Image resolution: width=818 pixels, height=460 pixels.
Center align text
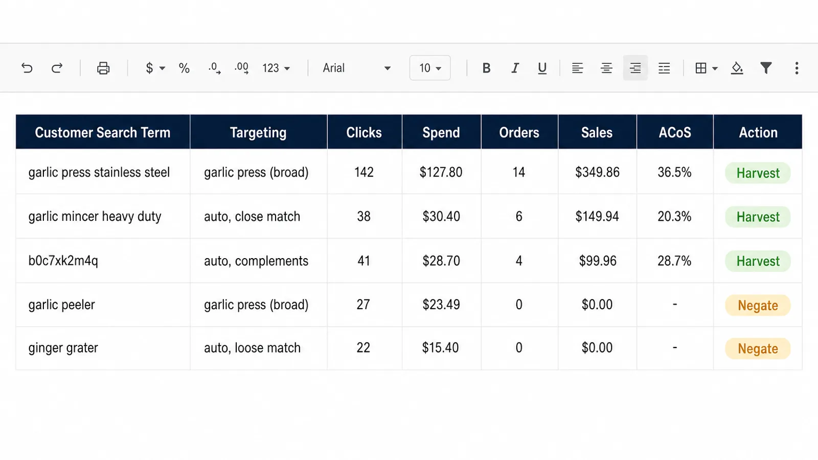coord(606,68)
